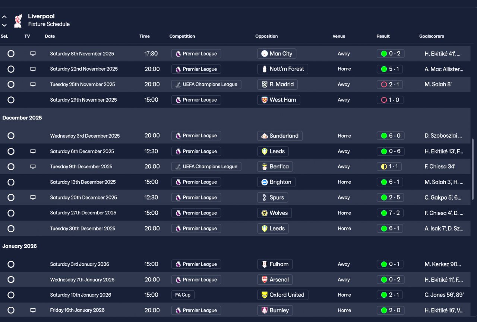Select the TV icon in the Nott'm Forest row

tap(33, 69)
